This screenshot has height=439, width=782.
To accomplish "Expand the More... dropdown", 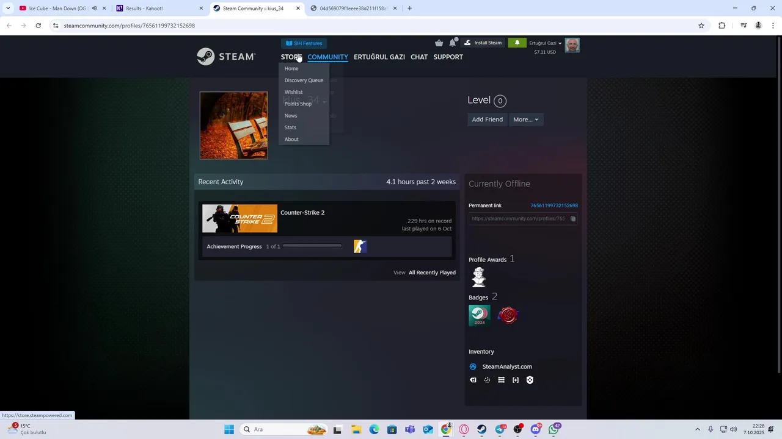I will point(526,120).
